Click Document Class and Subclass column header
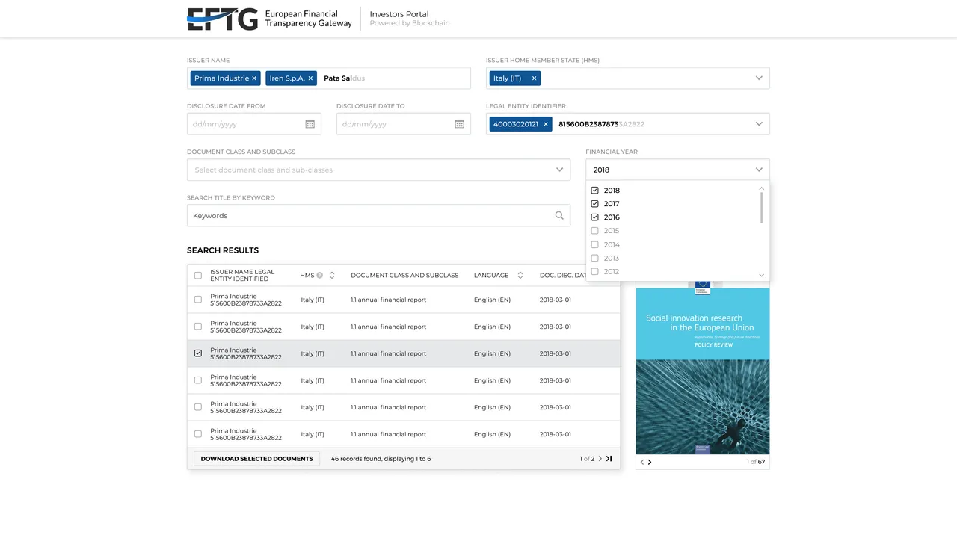Screen dimensions: 957x538 404,275
